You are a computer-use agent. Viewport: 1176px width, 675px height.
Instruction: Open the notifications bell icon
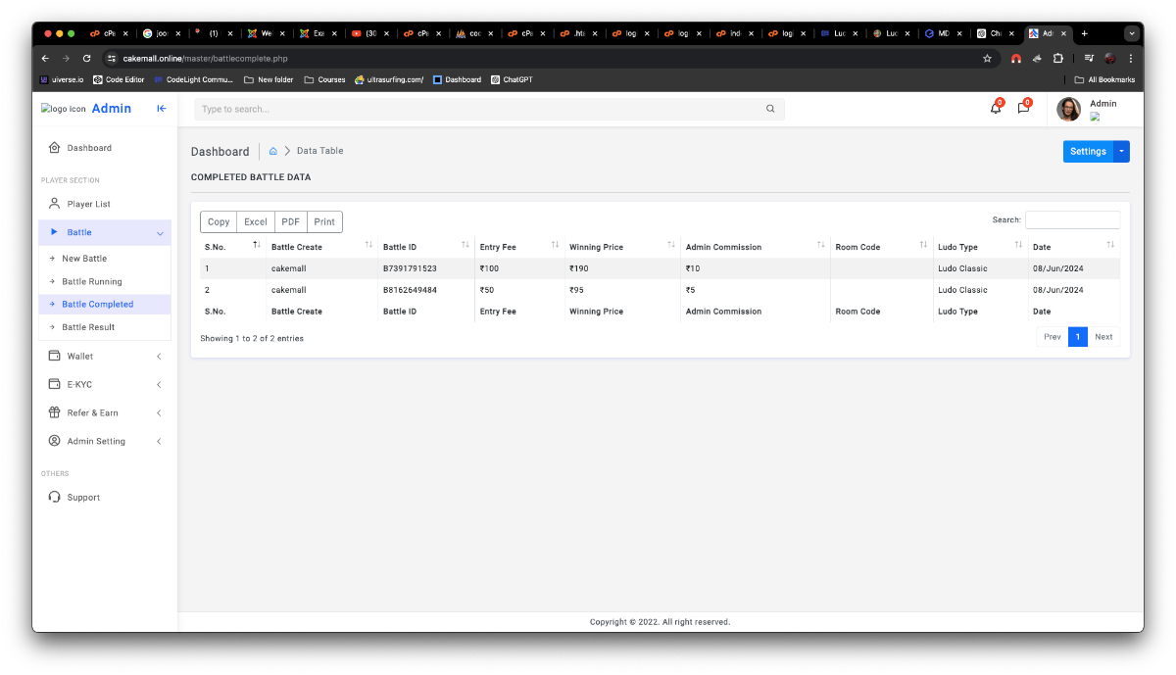click(996, 109)
